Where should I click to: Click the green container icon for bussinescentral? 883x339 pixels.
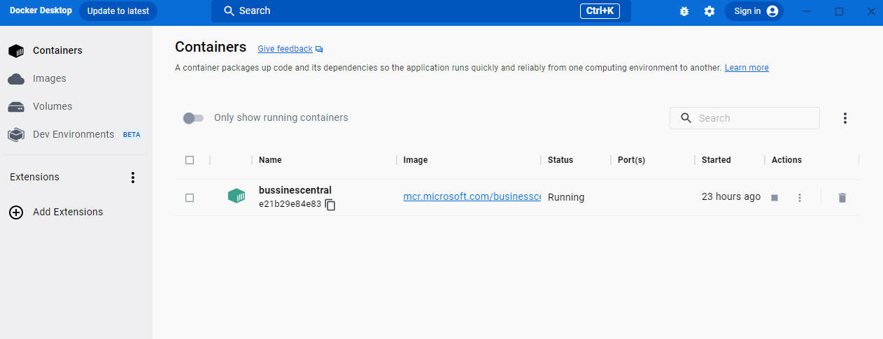click(236, 196)
